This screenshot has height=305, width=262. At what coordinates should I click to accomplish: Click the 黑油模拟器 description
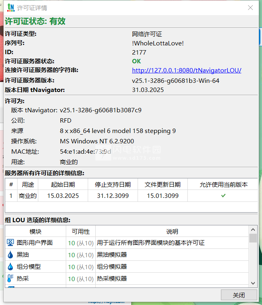point(112,254)
